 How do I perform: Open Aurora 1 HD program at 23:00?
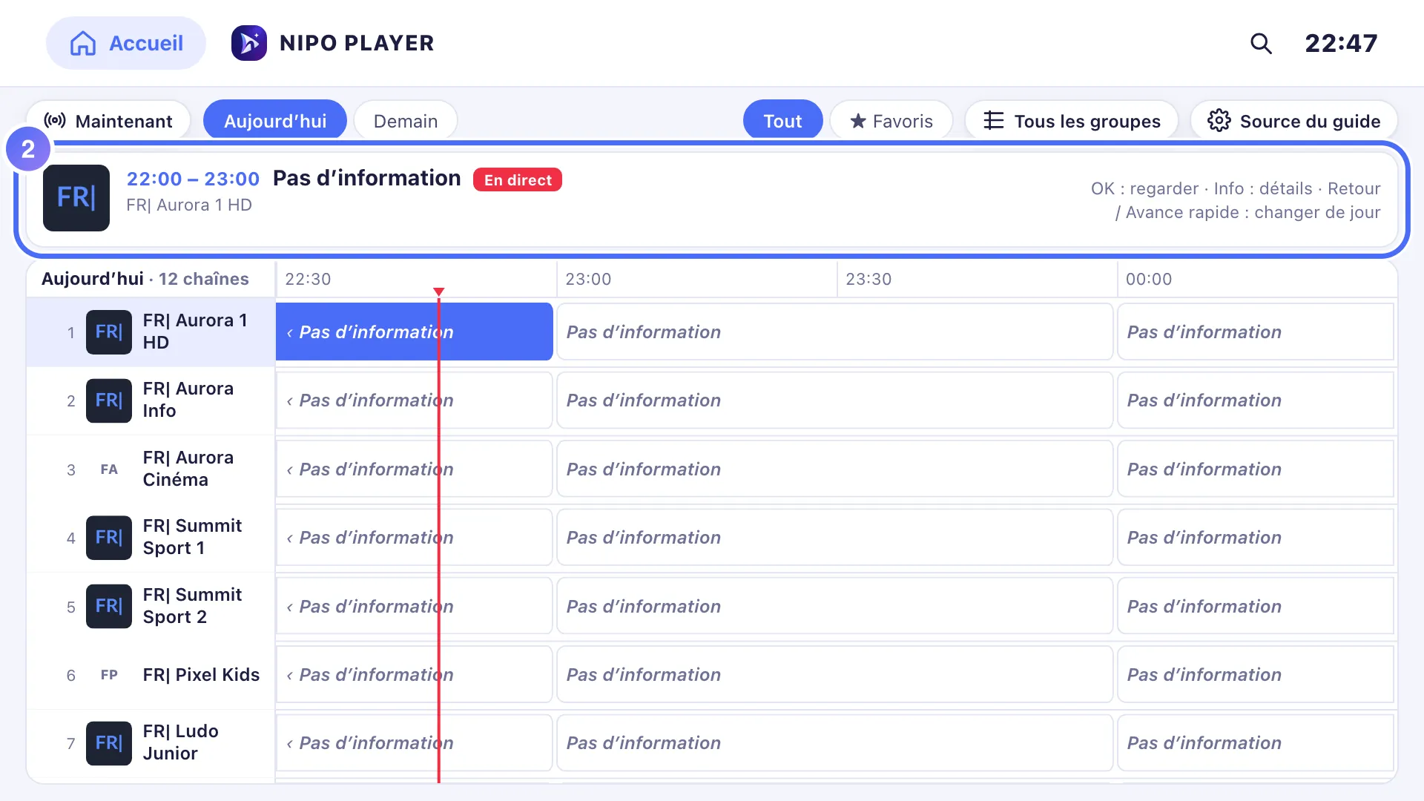835,332
